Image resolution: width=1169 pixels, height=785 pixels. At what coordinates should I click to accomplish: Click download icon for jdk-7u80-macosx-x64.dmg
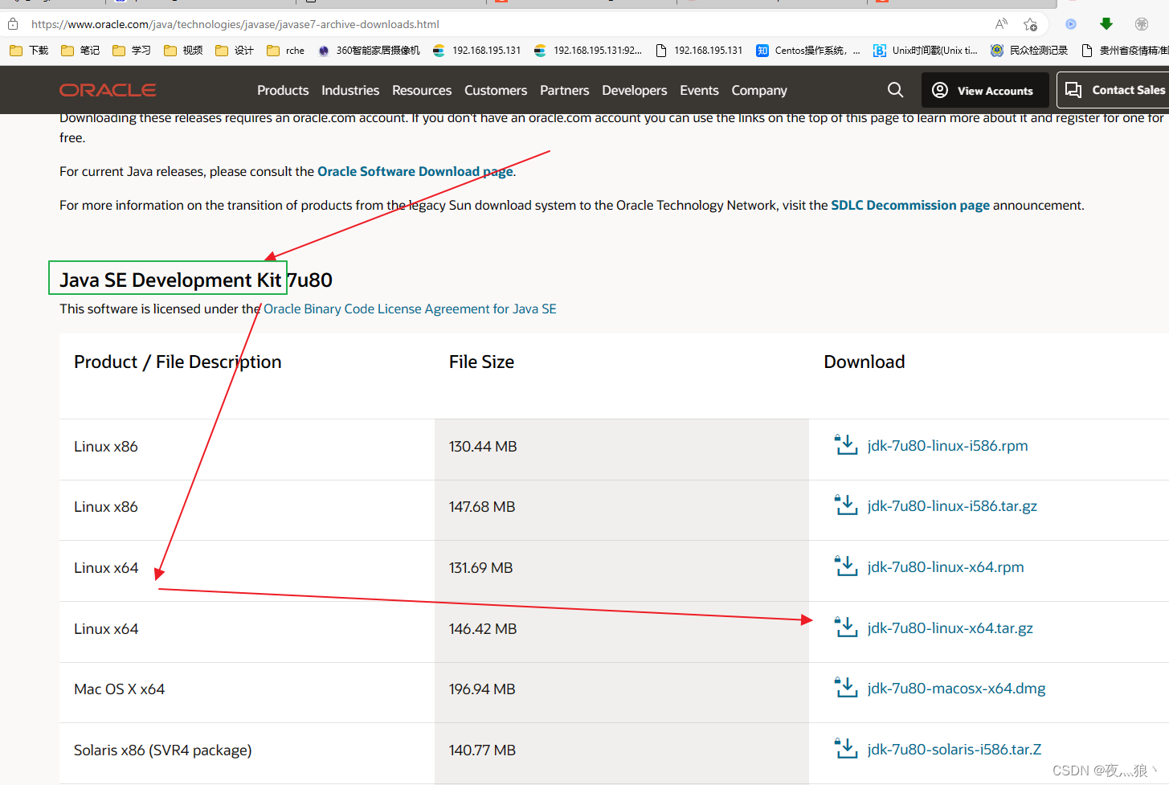(846, 687)
